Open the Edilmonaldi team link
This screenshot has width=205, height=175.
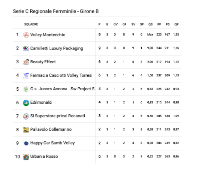[41, 102]
